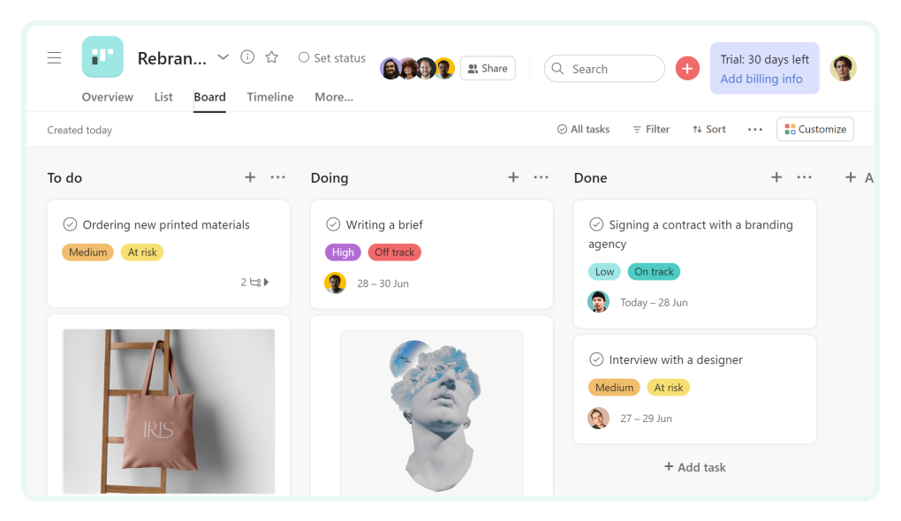Click the project info icon
Image resolution: width=901 pixels, height=521 pixels.
coord(247,57)
